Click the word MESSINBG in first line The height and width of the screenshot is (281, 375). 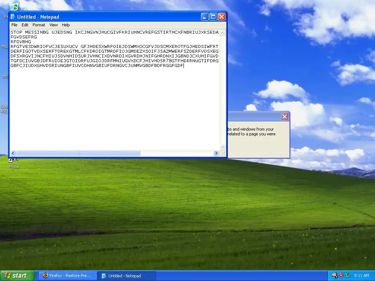[x=37, y=32]
